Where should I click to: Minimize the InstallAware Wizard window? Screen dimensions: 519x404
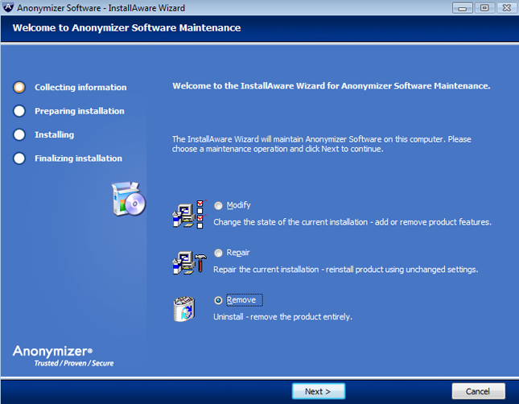coord(462,8)
